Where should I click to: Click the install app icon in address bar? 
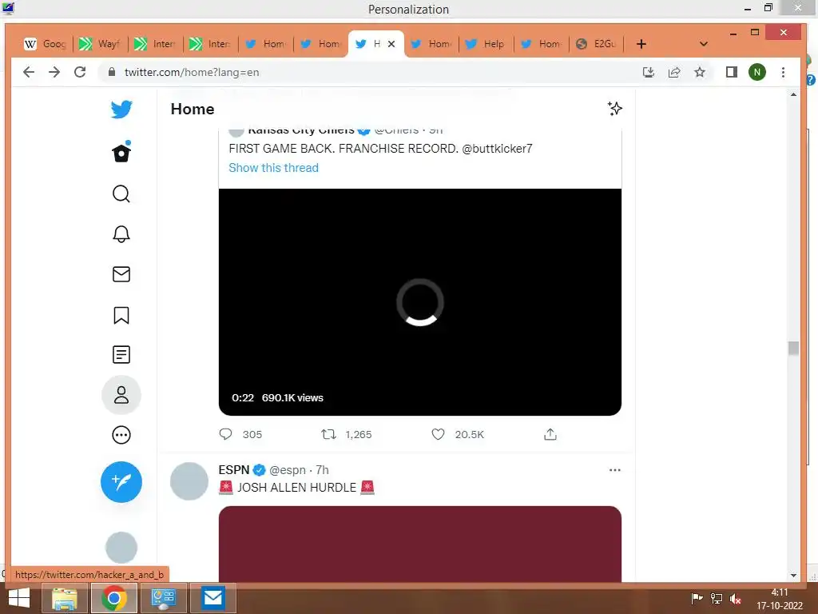649,72
